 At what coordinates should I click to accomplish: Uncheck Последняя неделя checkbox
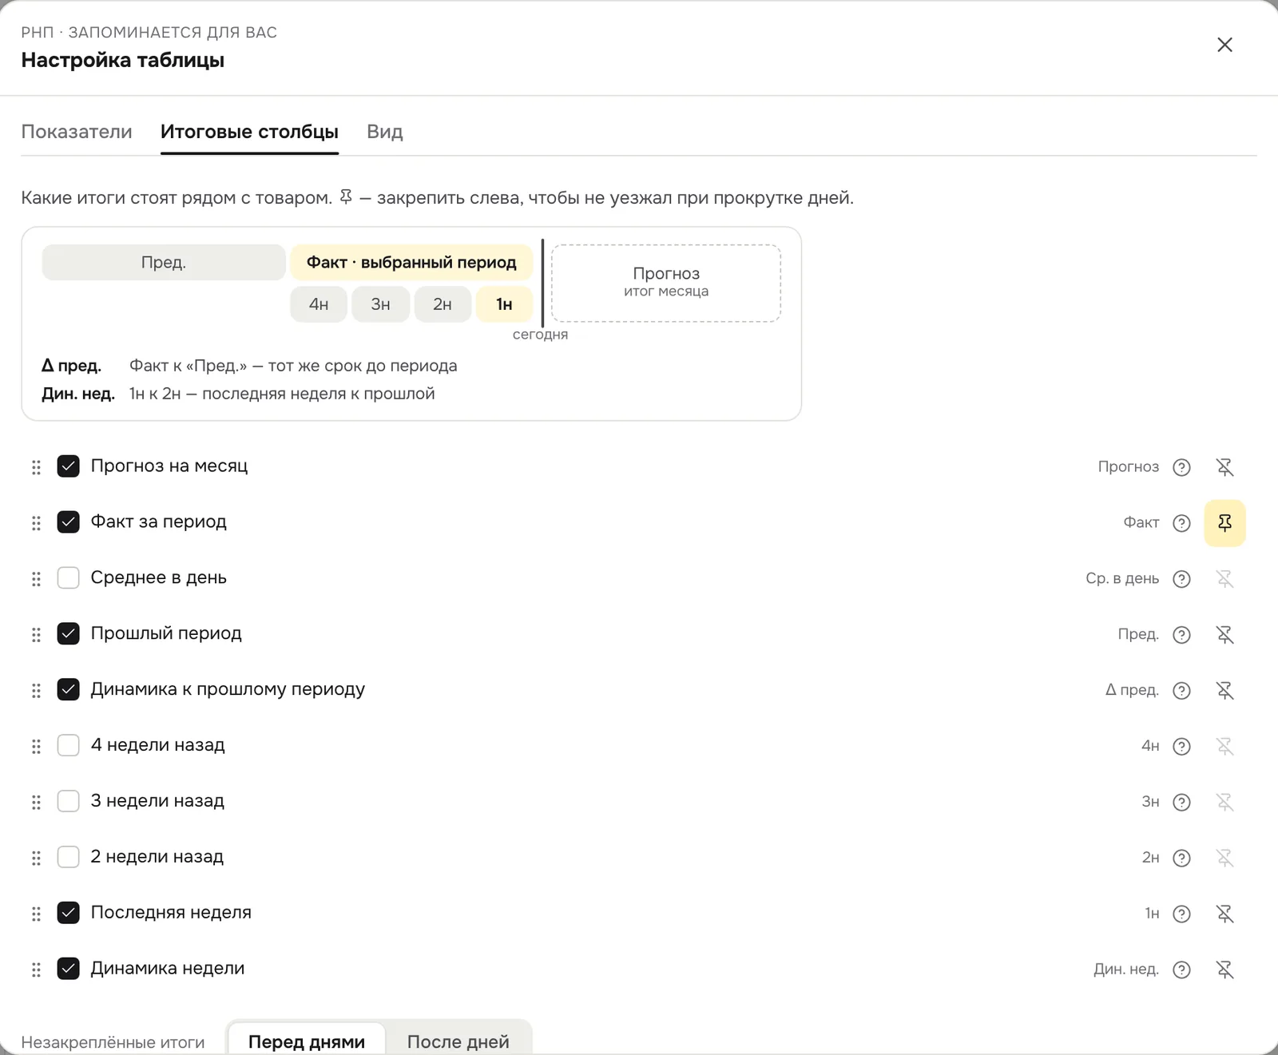pos(69,913)
